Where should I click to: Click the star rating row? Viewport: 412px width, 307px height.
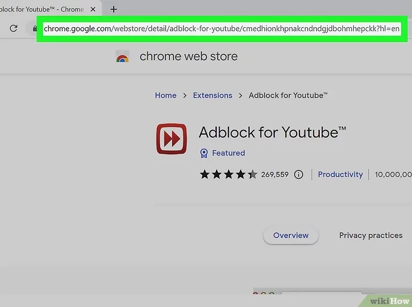(x=228, y=175)
